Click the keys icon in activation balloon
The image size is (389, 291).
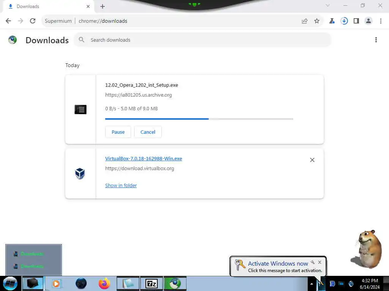coord(240,265)
